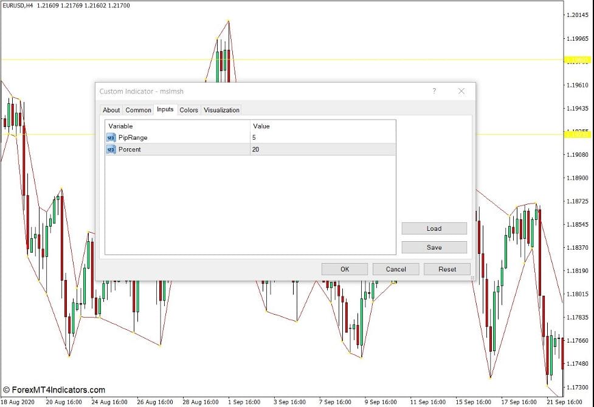Image resolution: width=594 pixels, height=407 pixels.
Task: Switch to the About tab
Action: (111, 110)
